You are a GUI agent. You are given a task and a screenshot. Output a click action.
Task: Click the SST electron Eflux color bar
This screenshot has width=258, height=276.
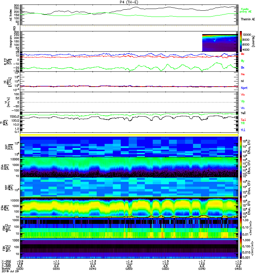click(x=241, y=187)
